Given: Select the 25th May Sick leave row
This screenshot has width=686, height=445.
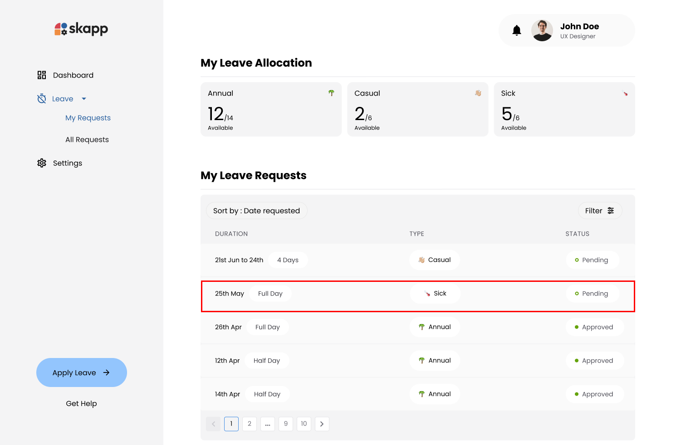Looking at the screenshot, I should (x=417, y=296).
